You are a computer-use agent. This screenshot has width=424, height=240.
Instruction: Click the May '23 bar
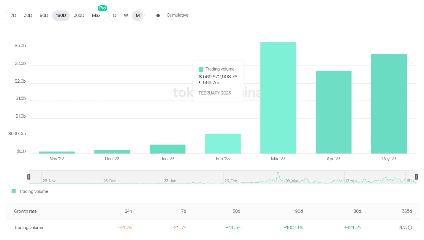(x=389, y=104)
